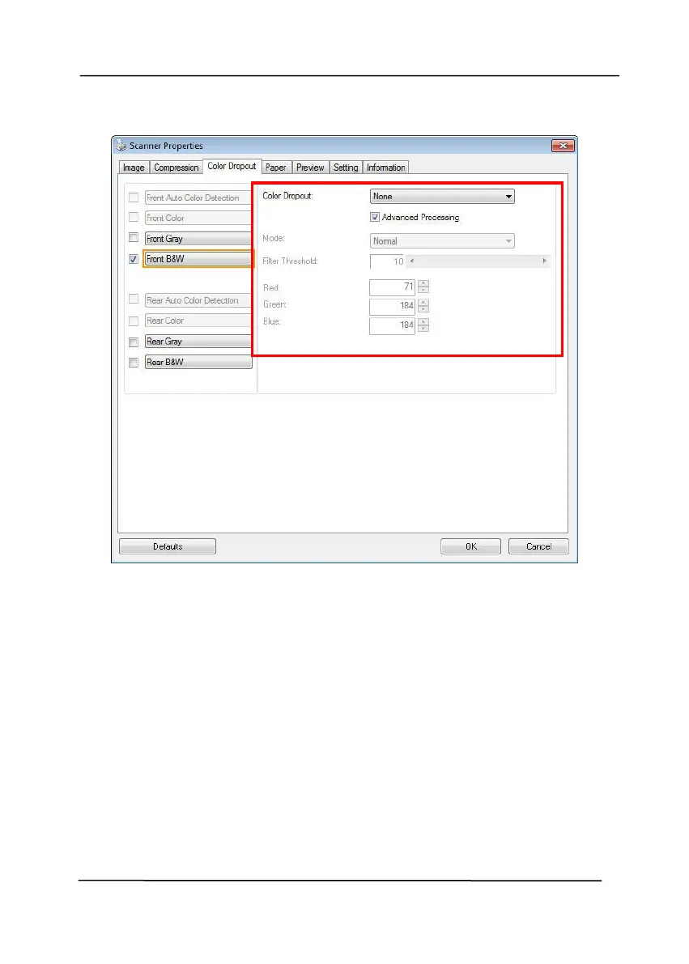This screenshot has height=964, width=689.
Task: Click the Defaults button
Action: 168,546
